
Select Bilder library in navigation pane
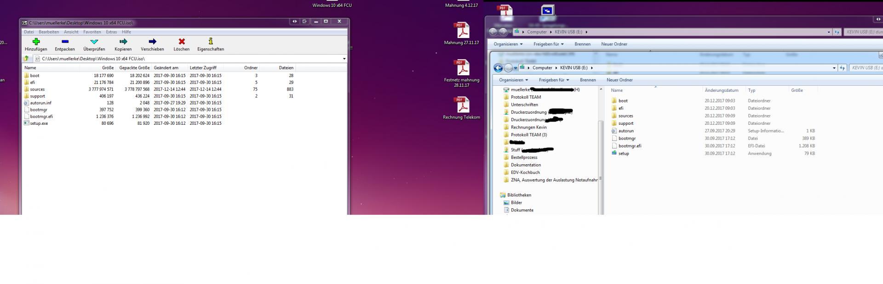(513, 203)
